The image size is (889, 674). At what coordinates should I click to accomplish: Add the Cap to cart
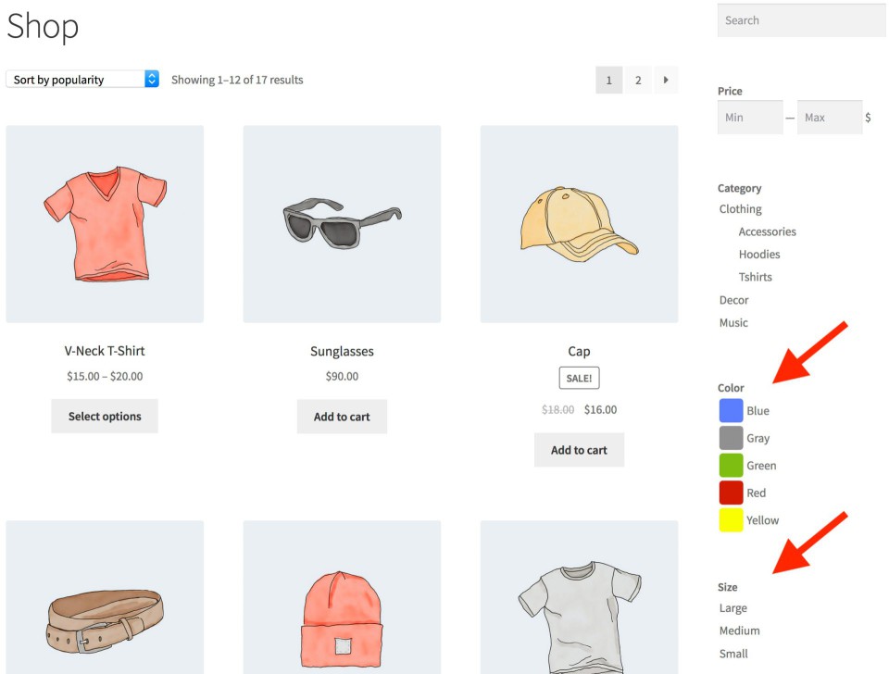(x=579, y=450)
